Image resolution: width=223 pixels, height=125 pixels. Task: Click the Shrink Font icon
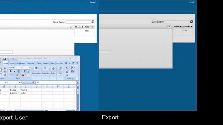[28, 71]
